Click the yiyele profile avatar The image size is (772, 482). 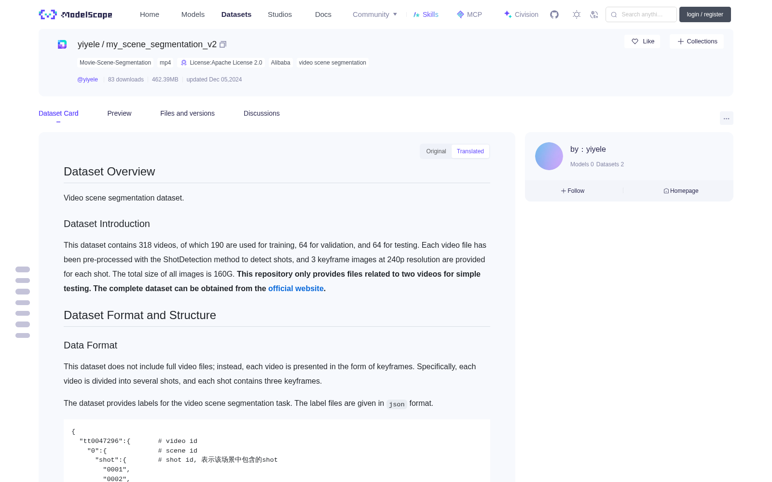coord(549,156)
